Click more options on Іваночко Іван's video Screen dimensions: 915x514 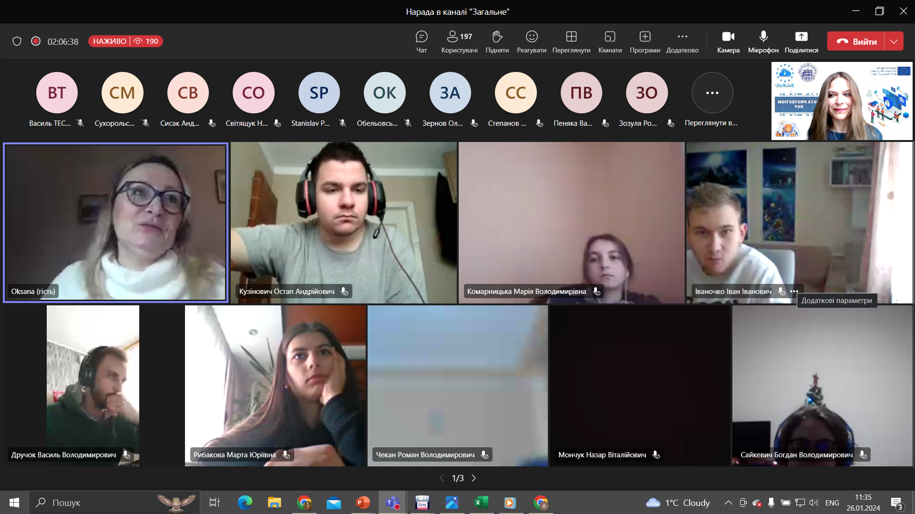(x=794, y=292)
